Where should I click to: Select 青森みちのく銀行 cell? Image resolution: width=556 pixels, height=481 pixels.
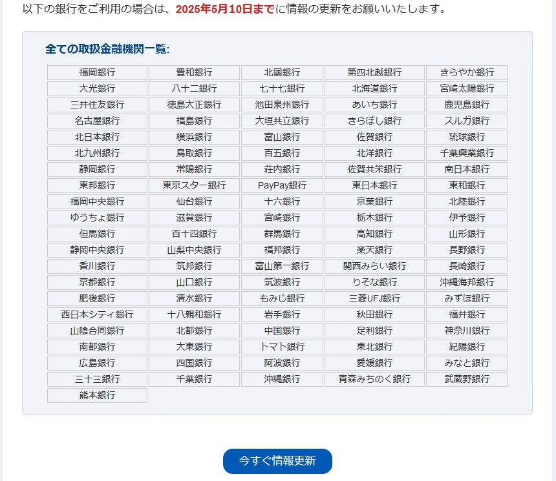click(x=374, y=380)
